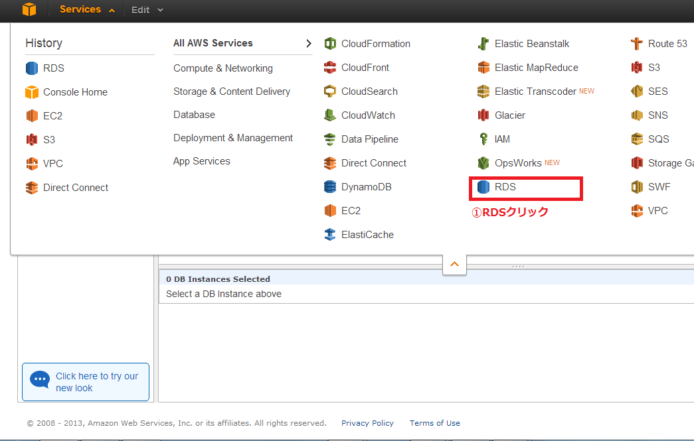The image size is (694, 441).
Task: Open Direct Connect in all services list
Action: click(373, 163)
